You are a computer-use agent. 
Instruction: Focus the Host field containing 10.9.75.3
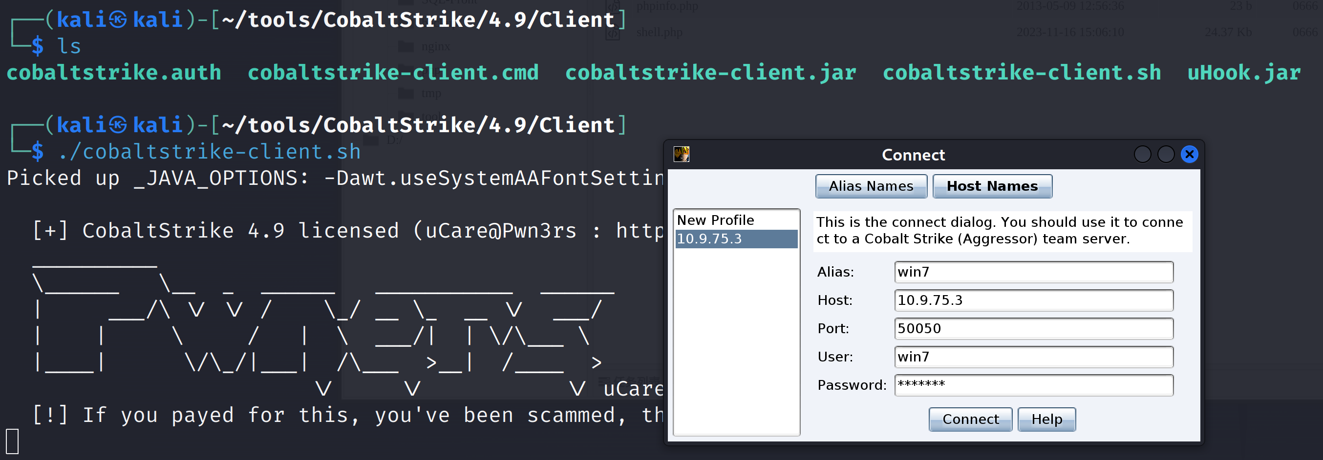point(1033,300)
